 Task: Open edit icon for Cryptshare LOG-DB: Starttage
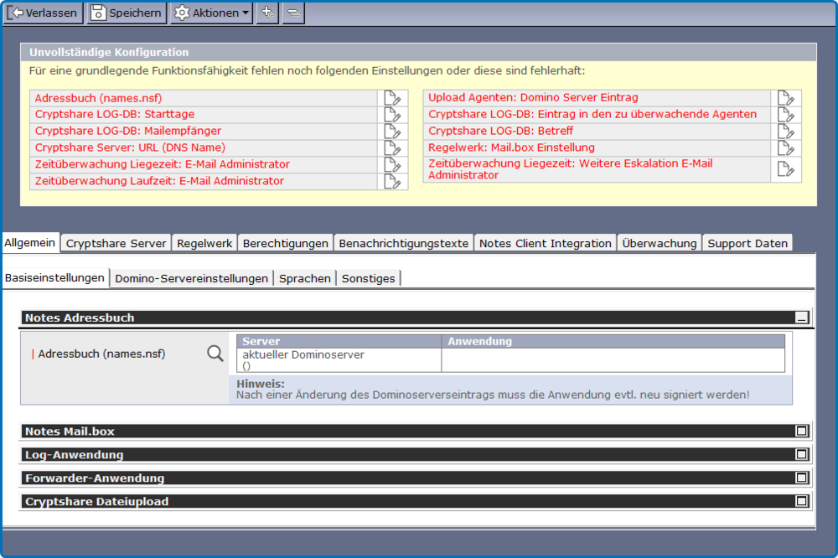[x=392, y=115]
